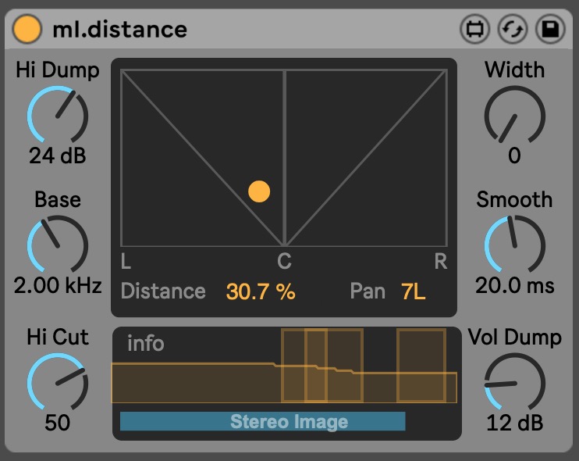Screen dimensions: 579x461
Task: Click the orange position dot in XY pad
Action: (x=259, y=191)
